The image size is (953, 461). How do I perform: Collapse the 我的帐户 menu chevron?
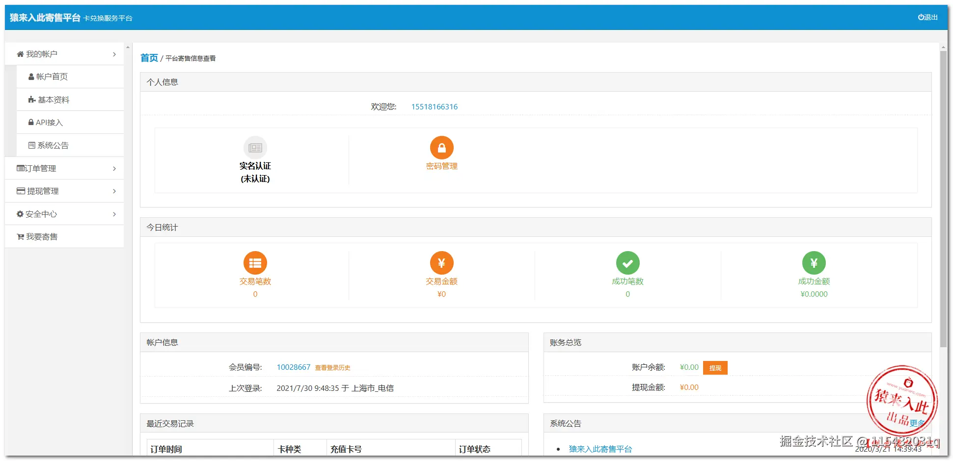point(114,54)
